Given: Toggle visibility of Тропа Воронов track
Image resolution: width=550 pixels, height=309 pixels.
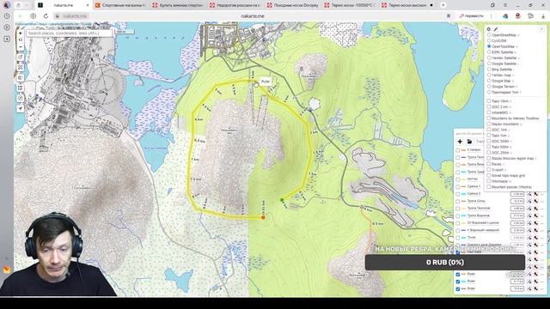Looking at the screenshot, I should [458, 215].
